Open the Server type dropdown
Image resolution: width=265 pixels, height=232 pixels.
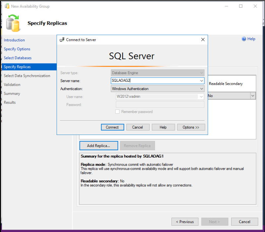pyautogui.click(x=201, y=73)
